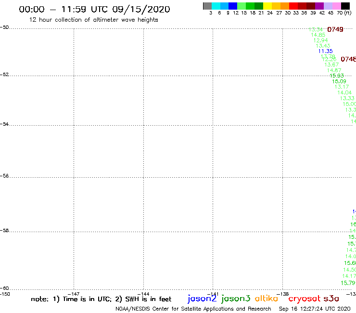Click the wave height value 12.94

[320, 40]
